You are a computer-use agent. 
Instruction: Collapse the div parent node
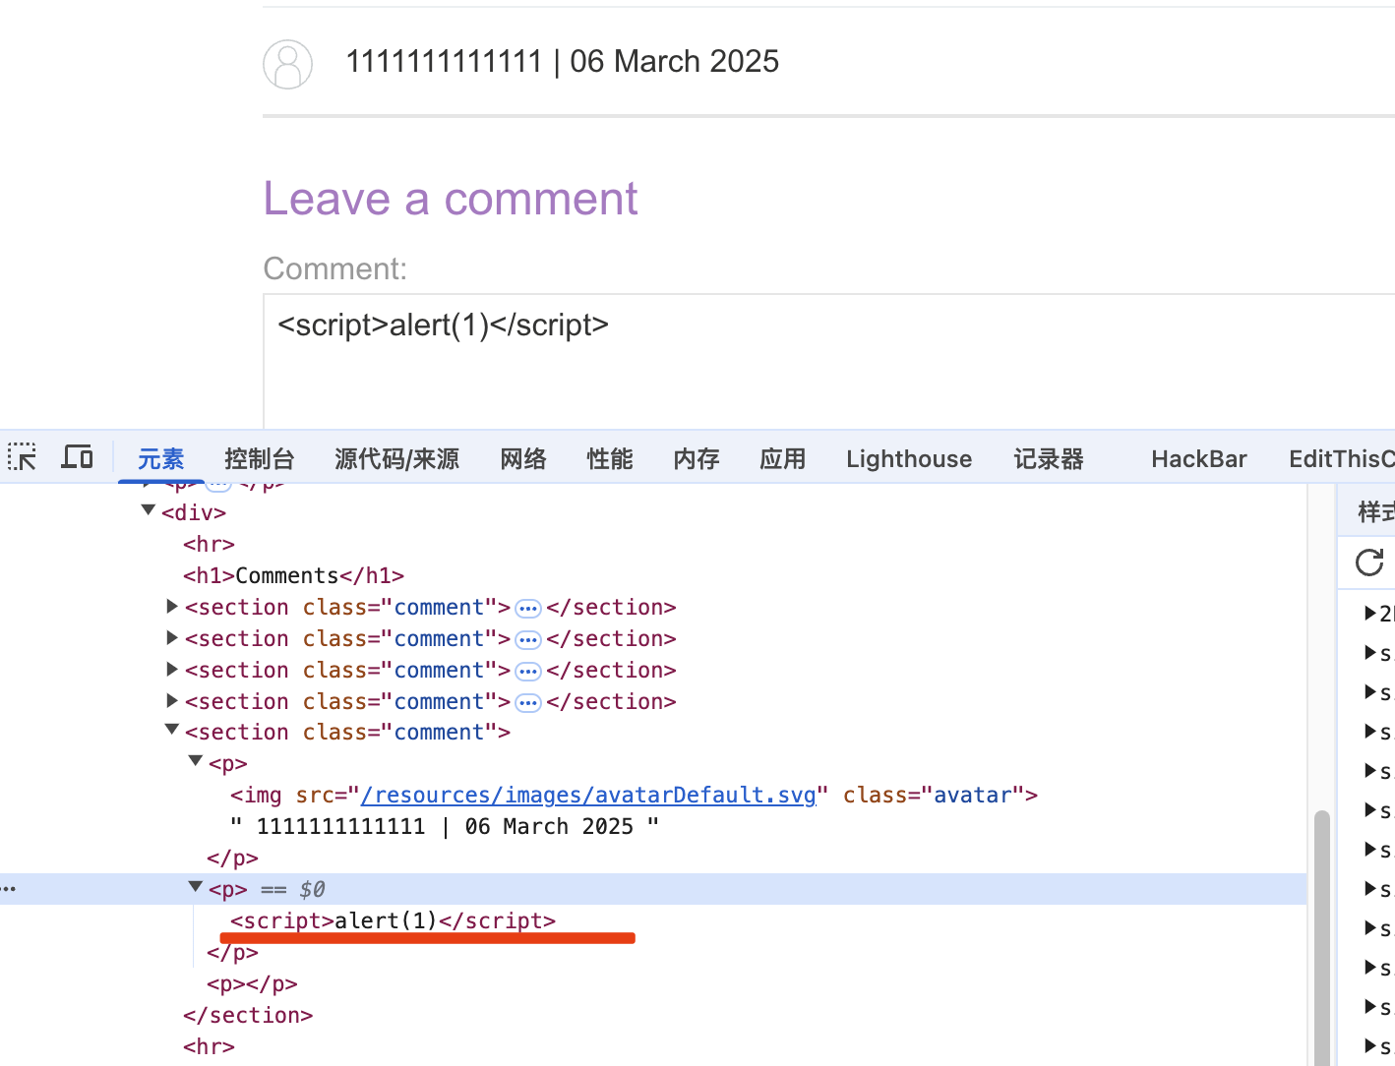tap(149, 510)
